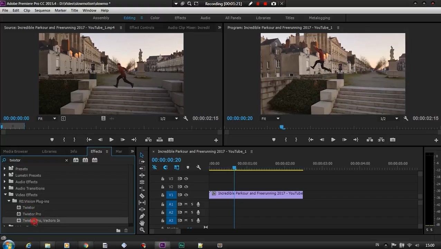Toggle Snap in the timeline
441x249 pixels.
click(x=166, y=168)
